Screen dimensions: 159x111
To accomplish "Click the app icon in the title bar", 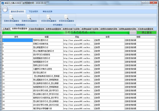I will pyautogui.click(x=2, y=2).
